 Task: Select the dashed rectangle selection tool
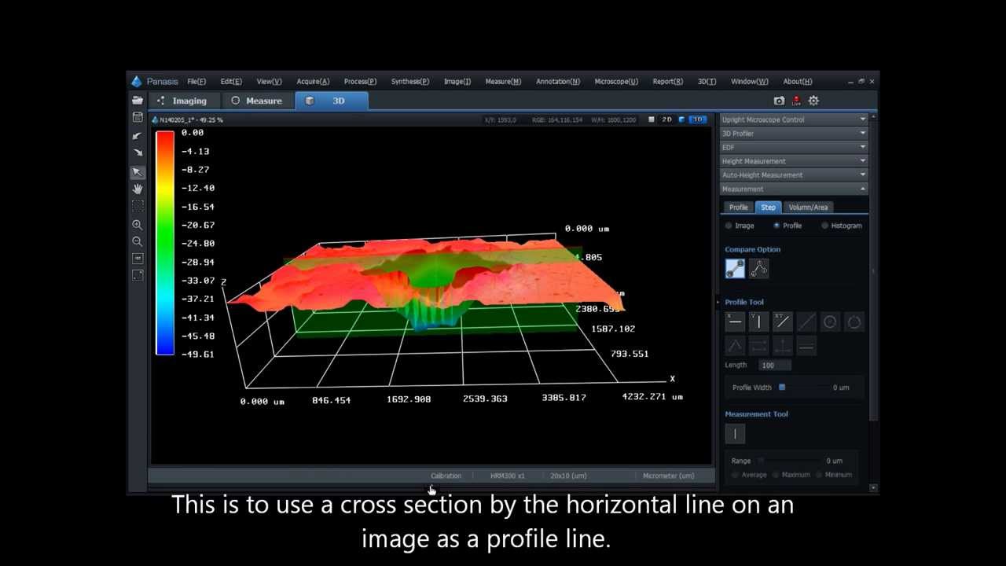click(x=138, y=206)
